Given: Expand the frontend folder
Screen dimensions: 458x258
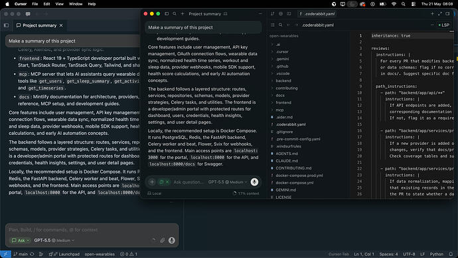Looking at the screenshot, I should (283, 102).
